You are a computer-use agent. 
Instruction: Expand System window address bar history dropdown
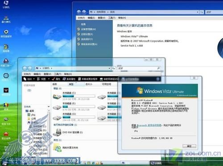(x=198, y=12)
